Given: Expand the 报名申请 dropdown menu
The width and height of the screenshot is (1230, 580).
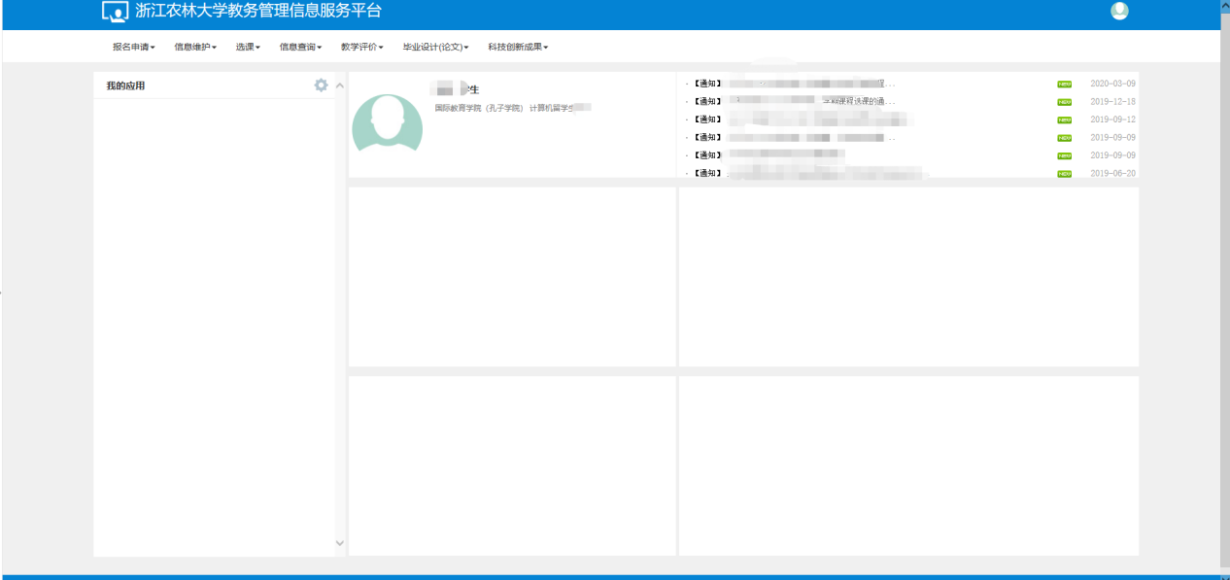Looking at the screenshot, I should coord(133,47).
